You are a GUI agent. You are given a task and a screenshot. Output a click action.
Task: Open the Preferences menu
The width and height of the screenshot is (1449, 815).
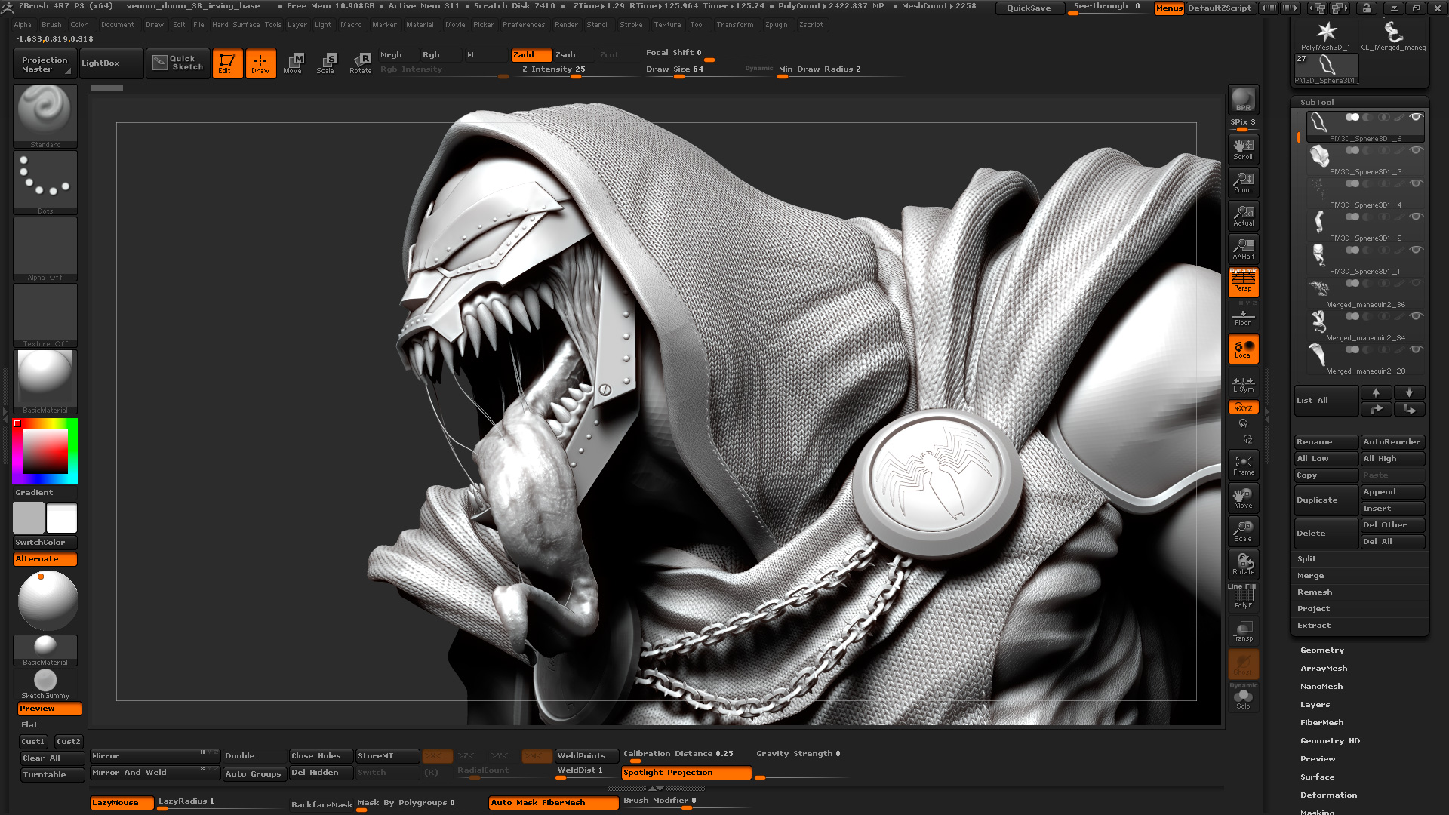(524, 25)
